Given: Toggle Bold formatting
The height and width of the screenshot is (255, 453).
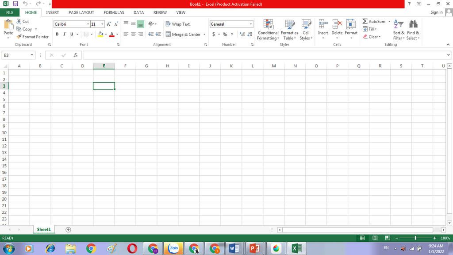Looking at the screenshot, I should pos(57,35).
